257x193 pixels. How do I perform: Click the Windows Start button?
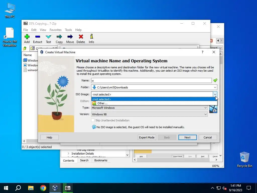pyautogui.click(x=6, y=188)
